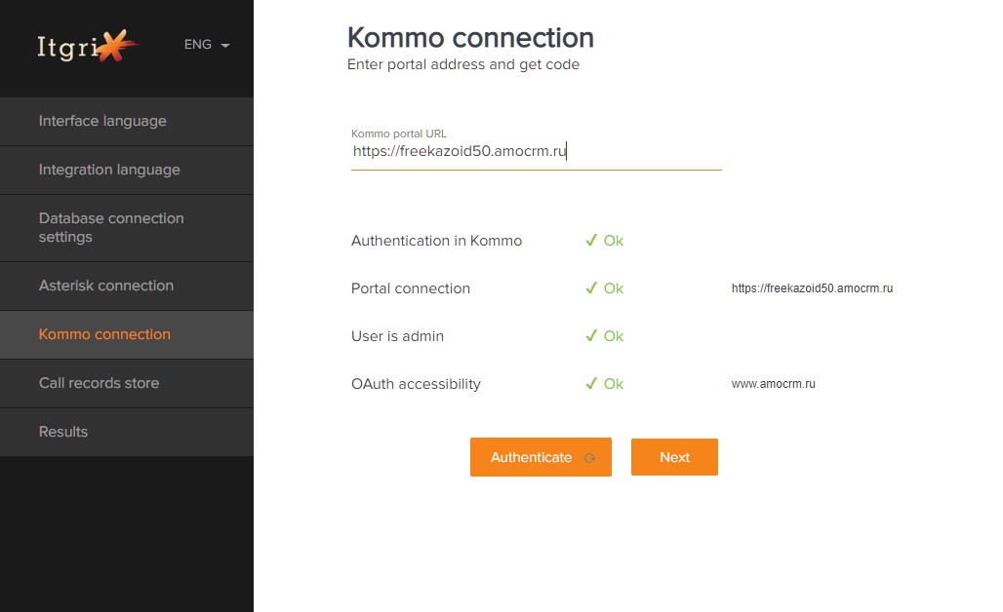The image size is (1003, 612).
Task: Click www.amocrm.ru OAuth host text
Action: click(773, 384)
